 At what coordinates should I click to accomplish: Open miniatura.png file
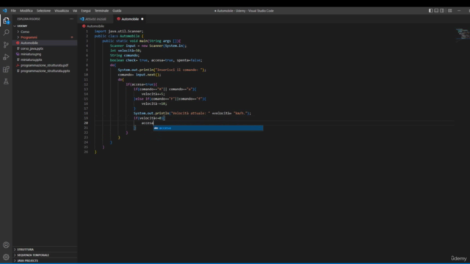pos(45,54)
